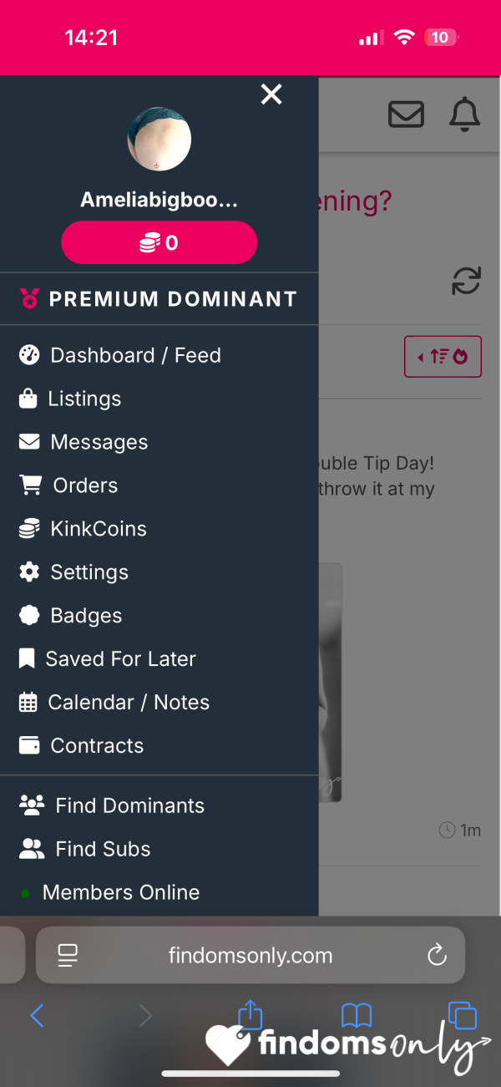
Task: Open the KinkCoins menu item
Action: (x=83, y=529)
